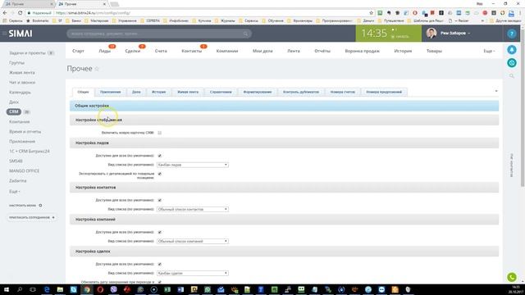
Task: Click пригласить сотрудников button
Action: click(32, 217)
